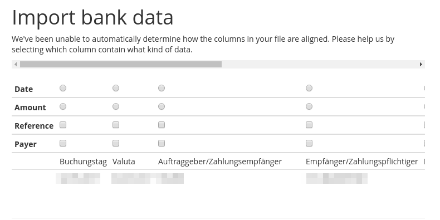Click the empty scrollbar track area

pyautogui.click(x=319, y=64)
